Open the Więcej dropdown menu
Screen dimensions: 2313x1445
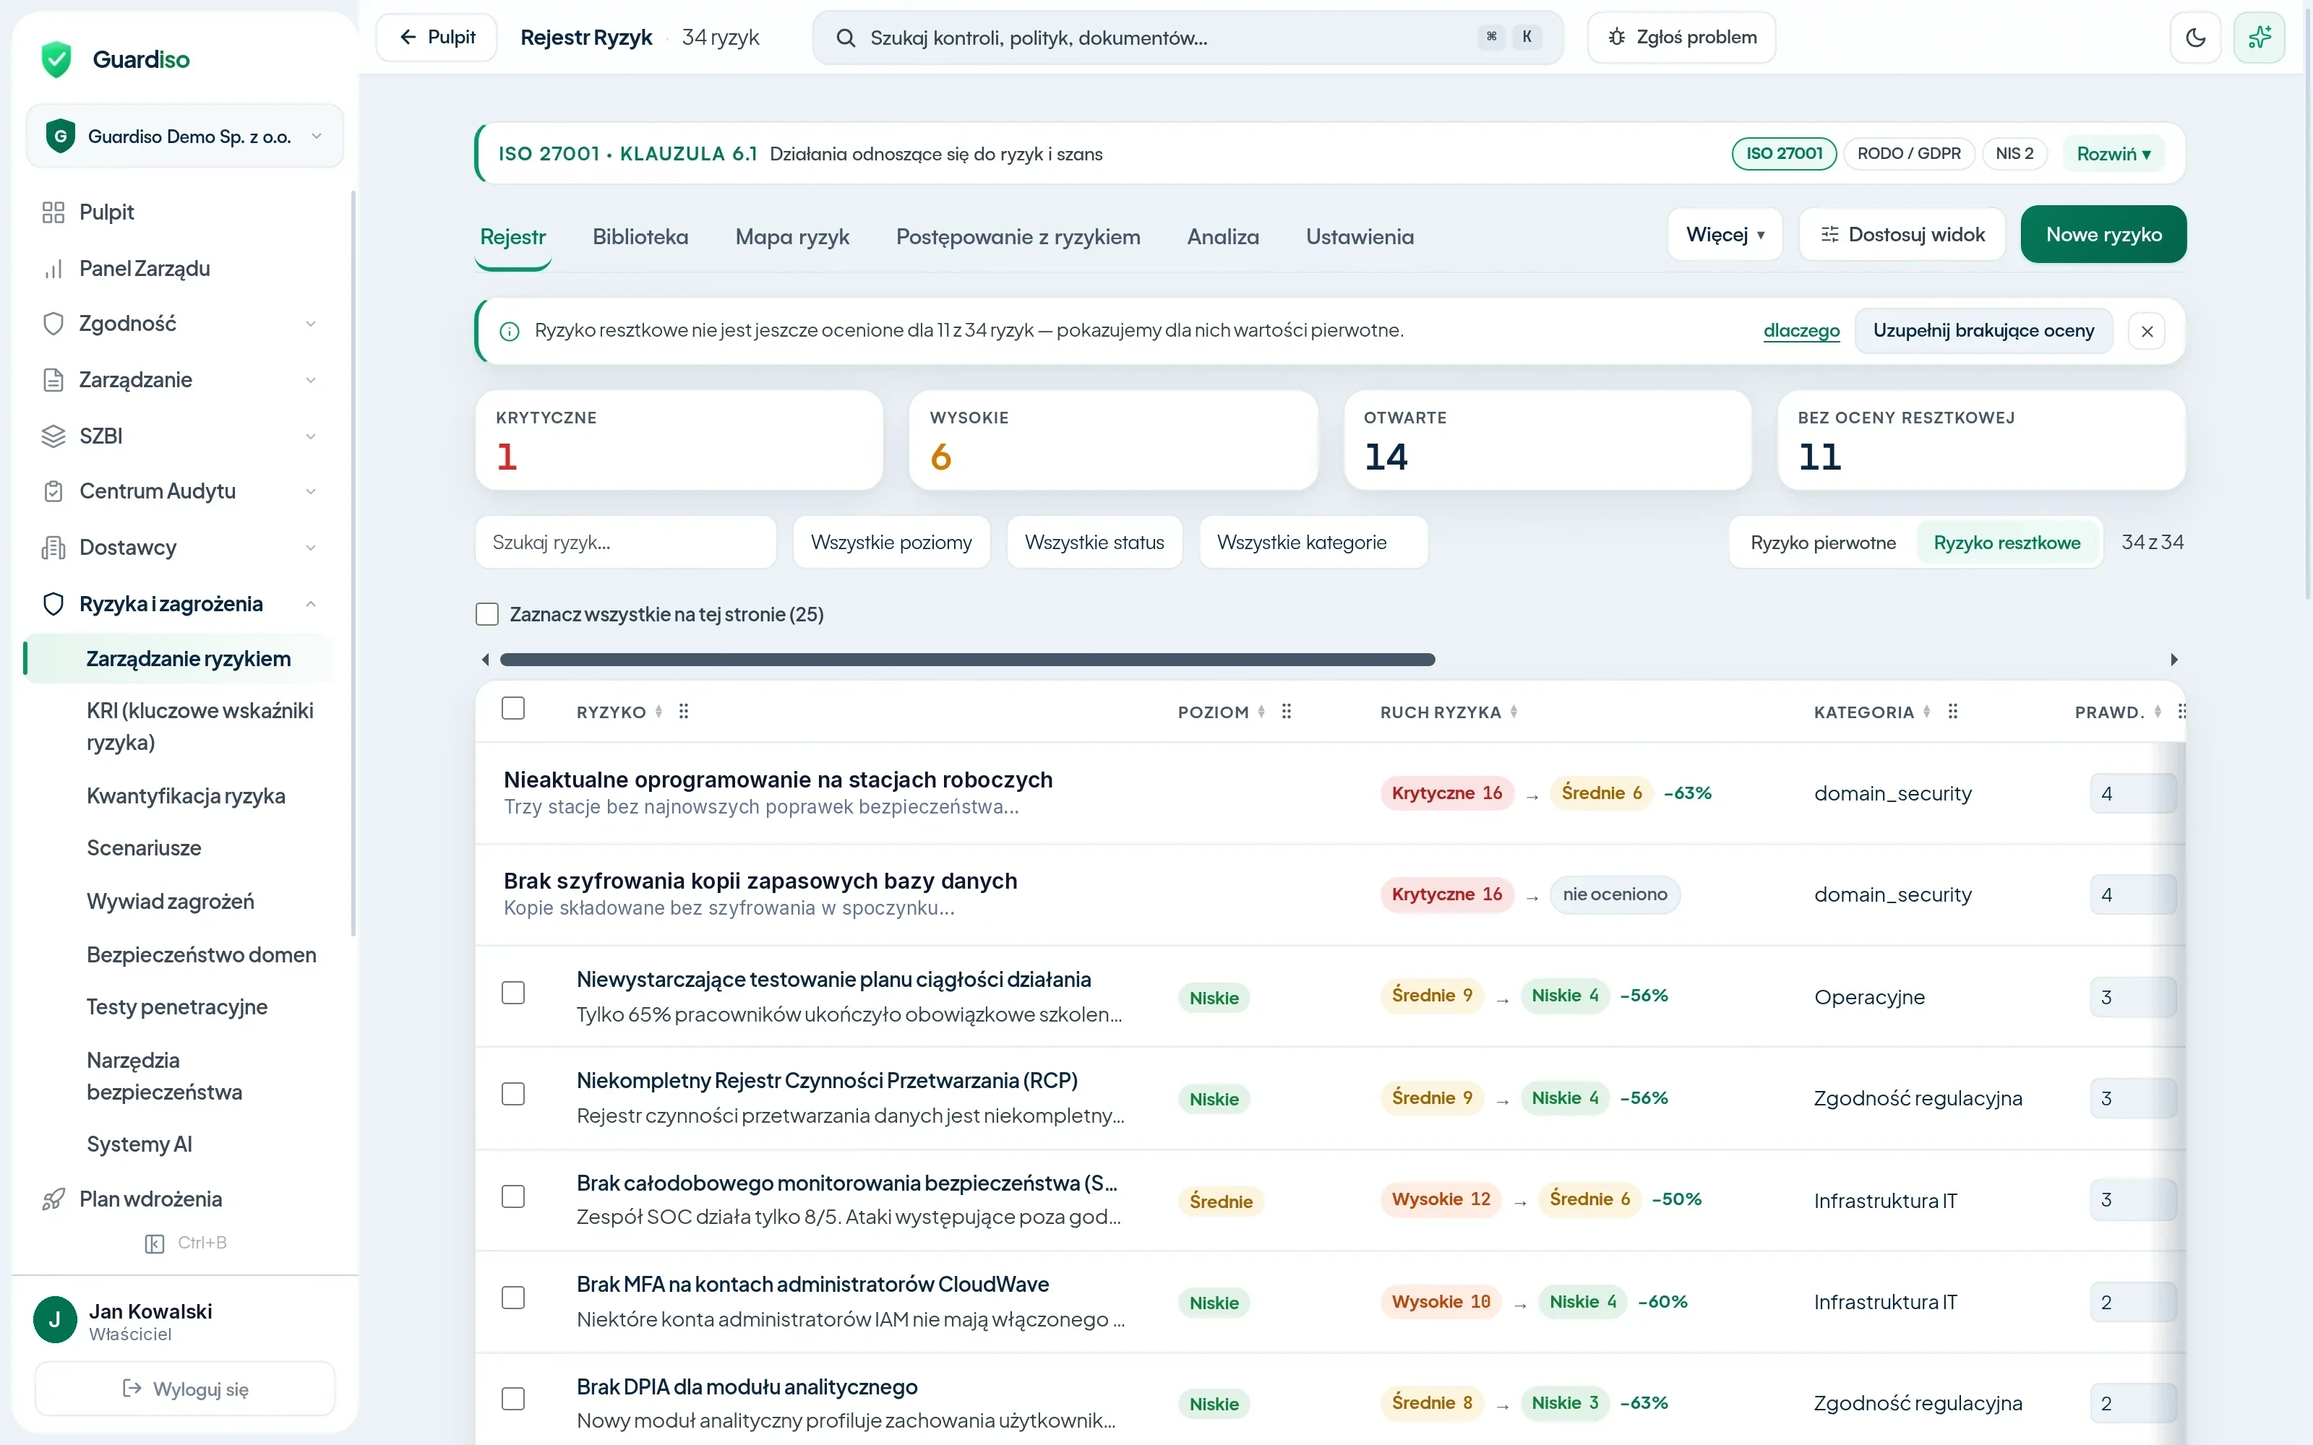pyautogui.click(x=1725, y=235)
